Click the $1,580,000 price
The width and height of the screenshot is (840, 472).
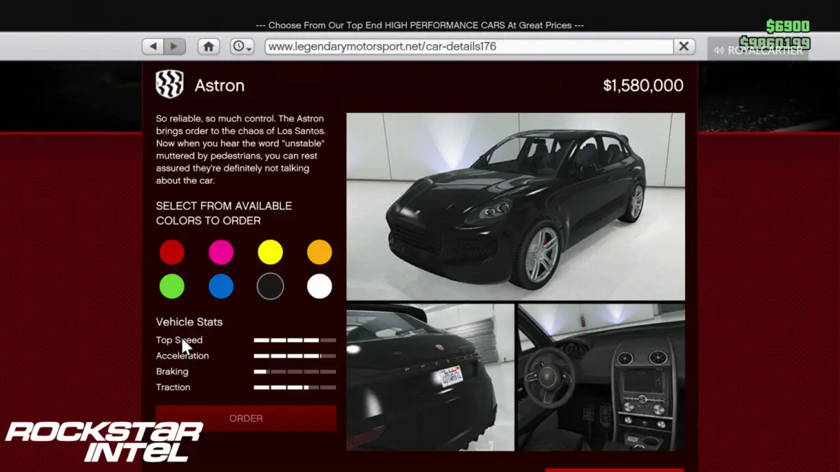tap(643, 85)
